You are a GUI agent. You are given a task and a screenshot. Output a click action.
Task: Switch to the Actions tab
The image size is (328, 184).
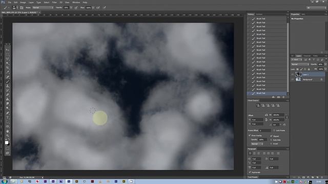[259, 14]
